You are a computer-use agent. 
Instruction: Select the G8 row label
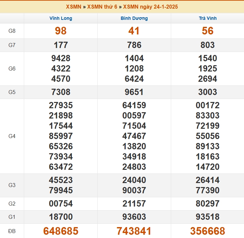pos(12,31)
